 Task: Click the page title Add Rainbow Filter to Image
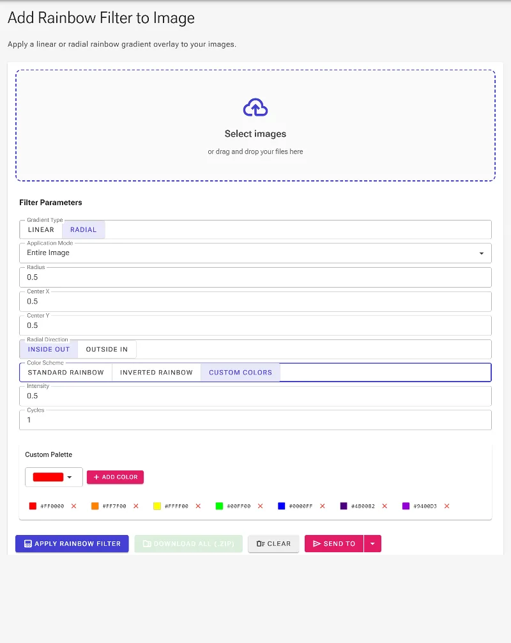coord(101,18)
